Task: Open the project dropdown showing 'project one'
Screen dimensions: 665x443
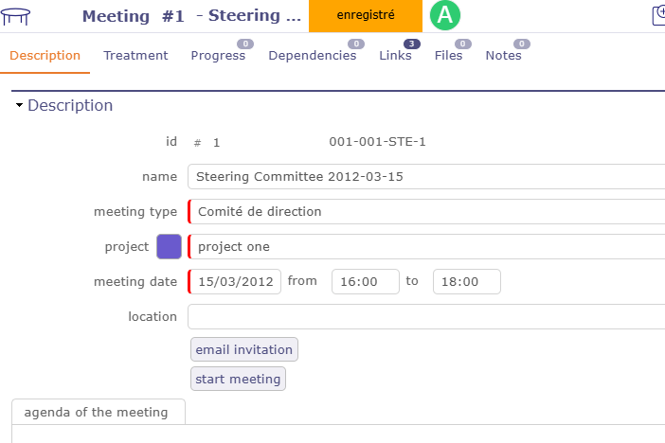Action: [x=426, y=247]
